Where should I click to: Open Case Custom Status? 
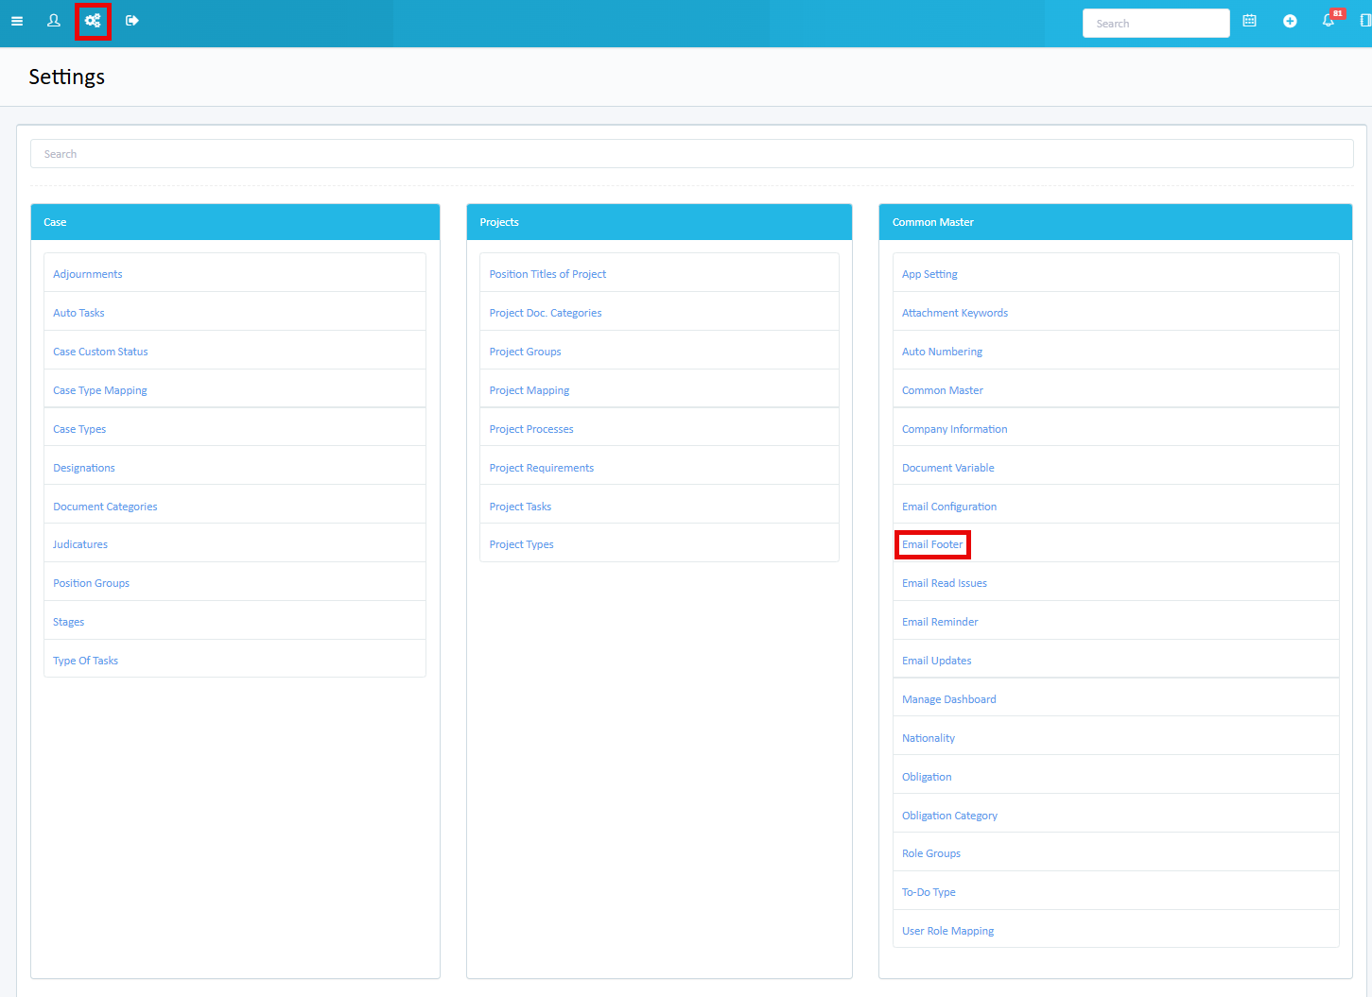pyautogui.click(x=100, y=352)
